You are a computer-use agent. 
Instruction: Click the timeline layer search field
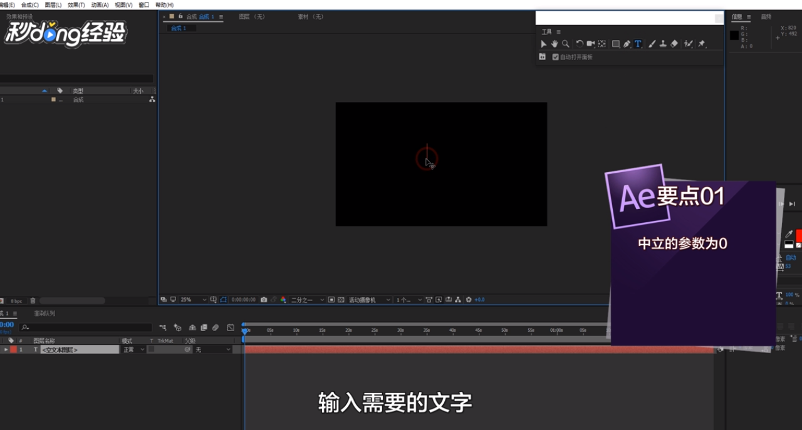click(86, 327)
